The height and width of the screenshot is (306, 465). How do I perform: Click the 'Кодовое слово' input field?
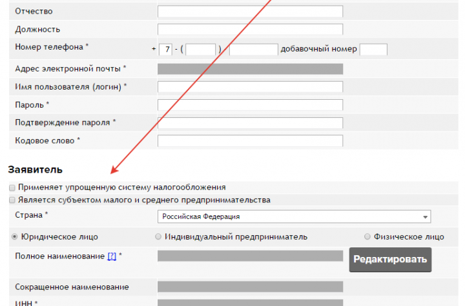[250, 140]
